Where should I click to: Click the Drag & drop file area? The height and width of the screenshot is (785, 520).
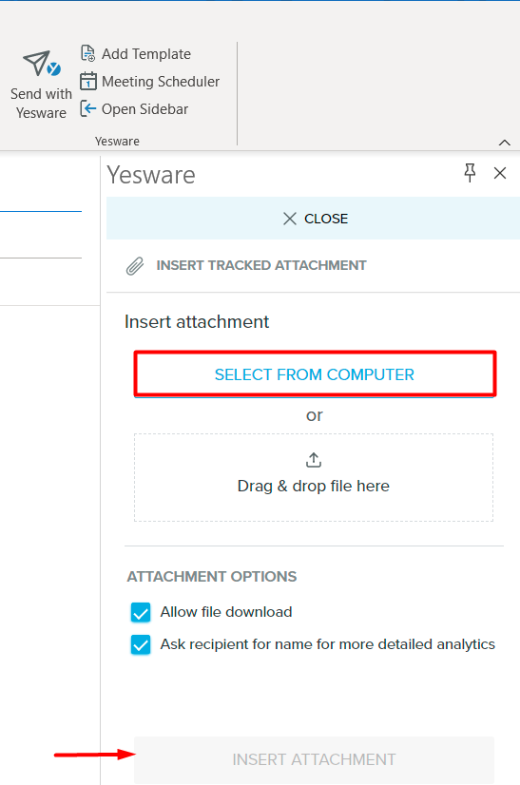pyautogui.click(x=314, y=478)
